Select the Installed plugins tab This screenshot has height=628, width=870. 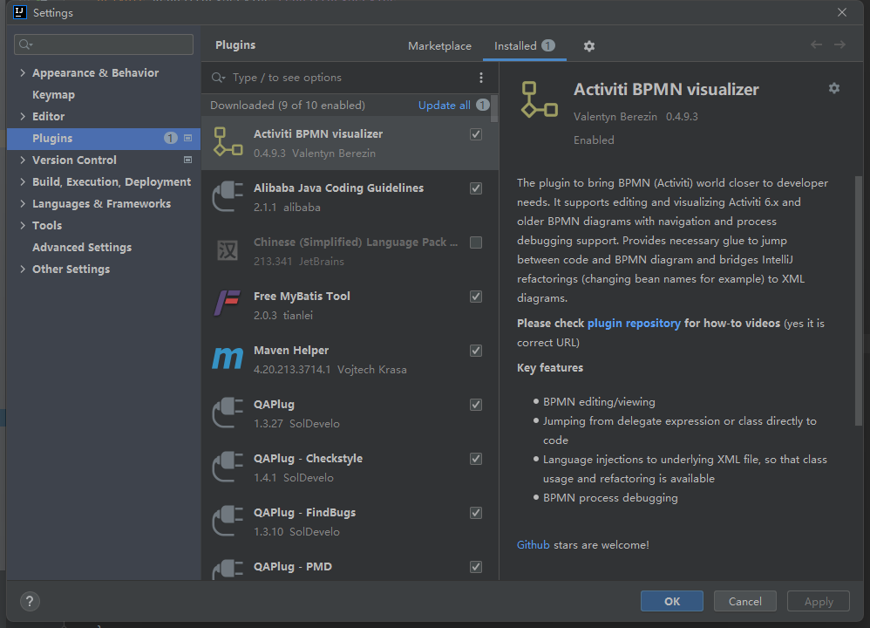pyautogui.click(x=515, y=46)
